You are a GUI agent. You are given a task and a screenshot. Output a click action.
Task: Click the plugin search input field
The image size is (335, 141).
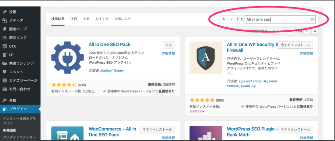276,20
